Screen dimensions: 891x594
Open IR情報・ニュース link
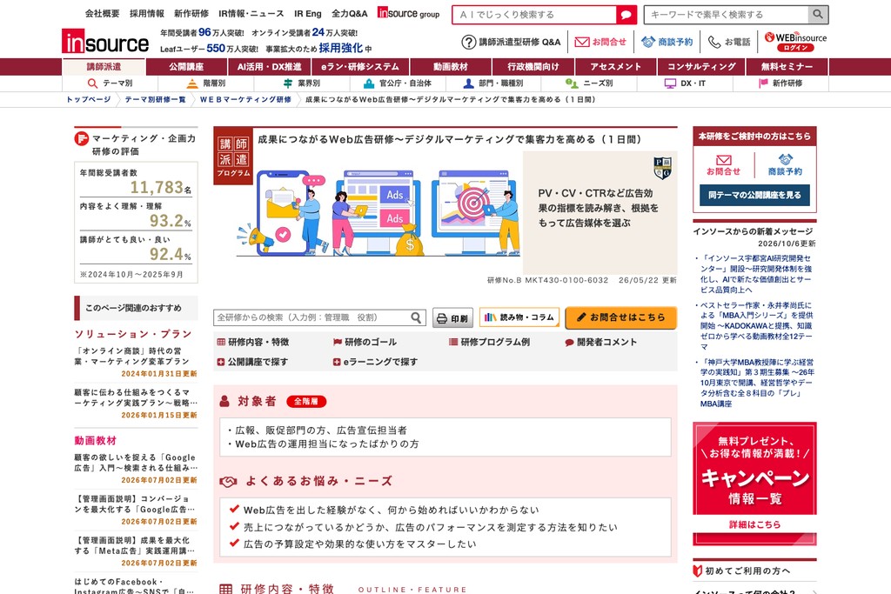tap(251, 14)
